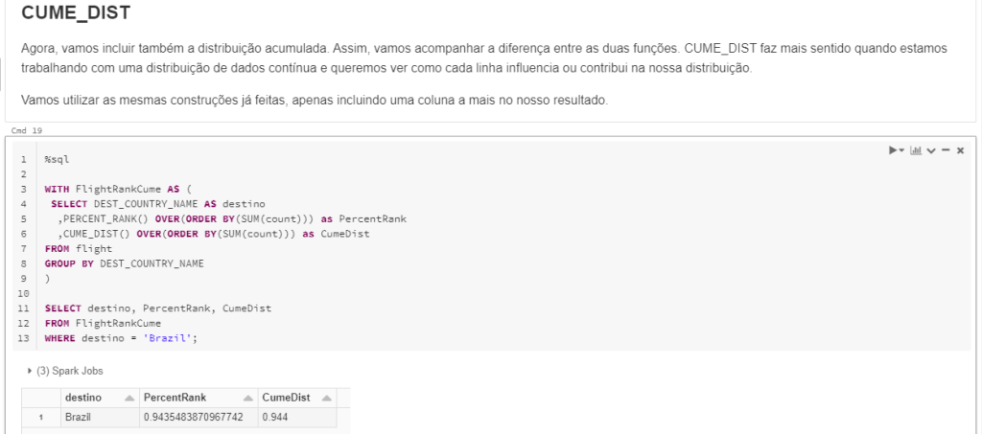Select the Brazil cell in results
982x434 pixels.
coord(78,418)
